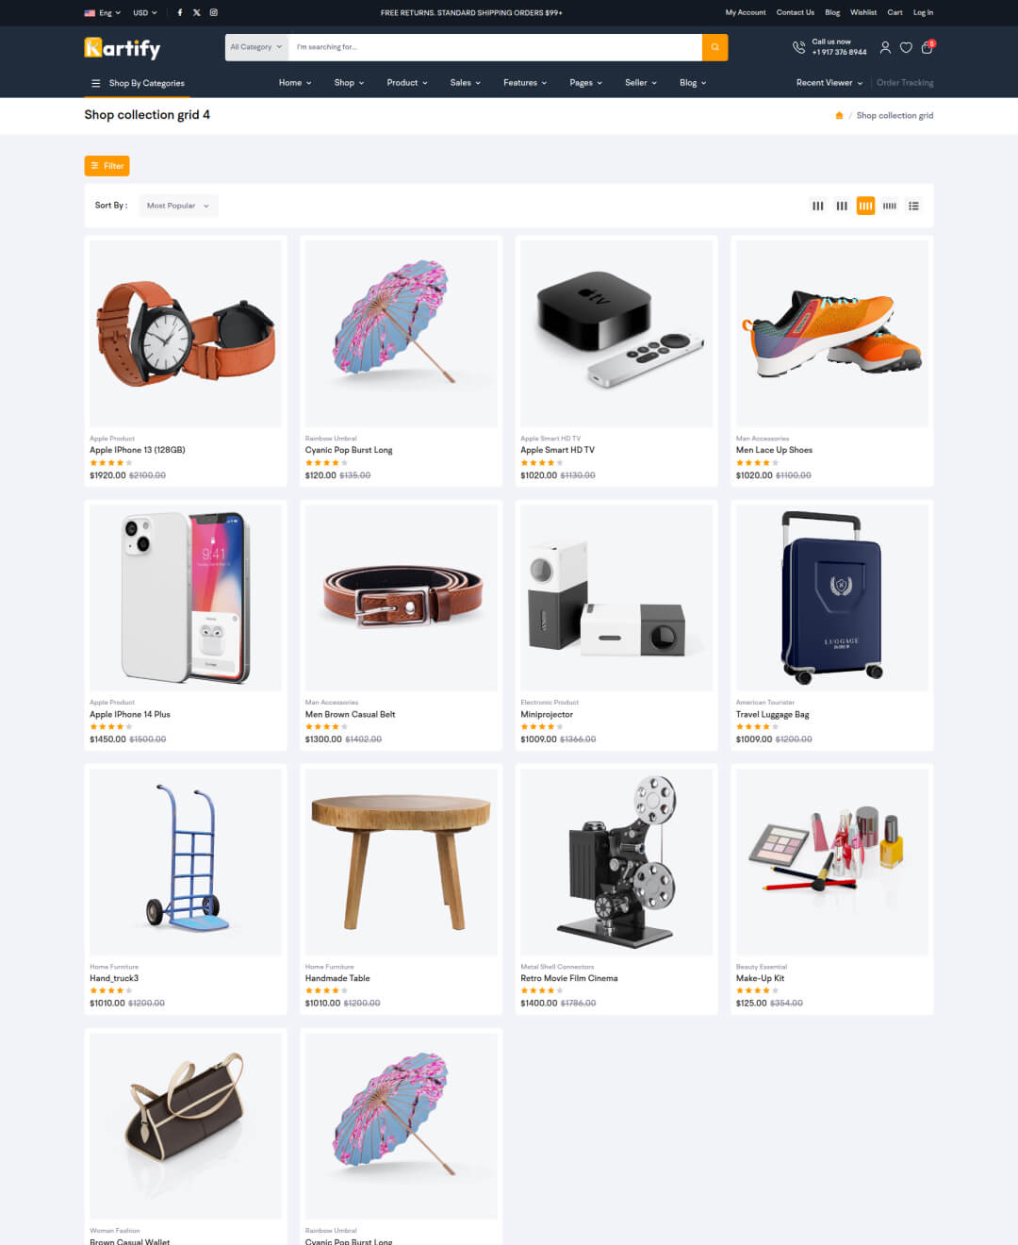Image resolution: width=1018 pixels, height=1245 pixels.
Task: Select the five-column grid view icon
Action: (890, 206)
